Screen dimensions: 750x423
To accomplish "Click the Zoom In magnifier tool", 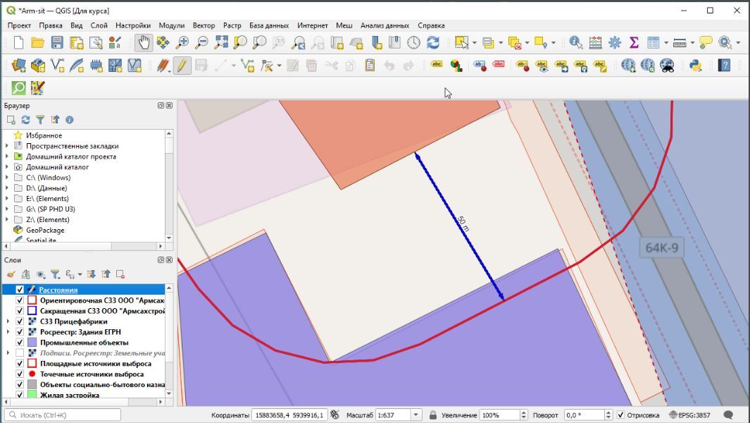I will (183, 43).
